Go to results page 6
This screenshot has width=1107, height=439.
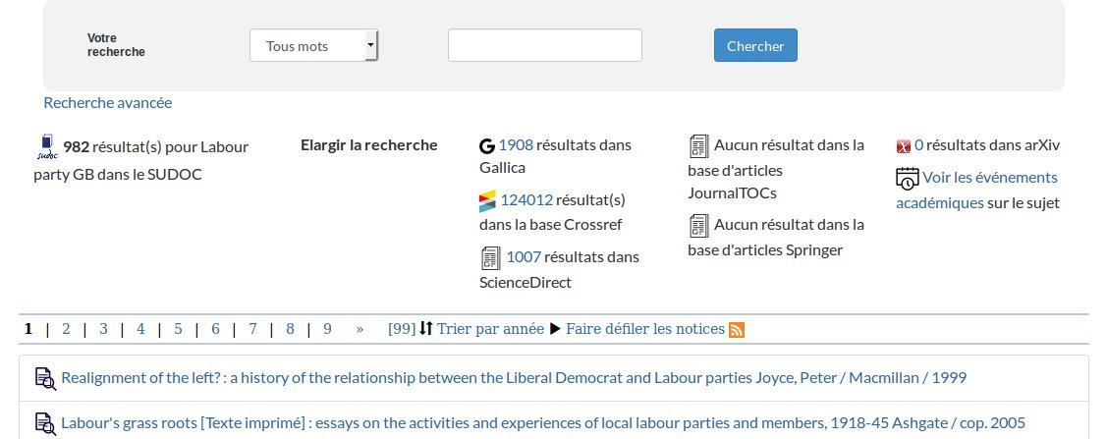[x=215, y=329]
